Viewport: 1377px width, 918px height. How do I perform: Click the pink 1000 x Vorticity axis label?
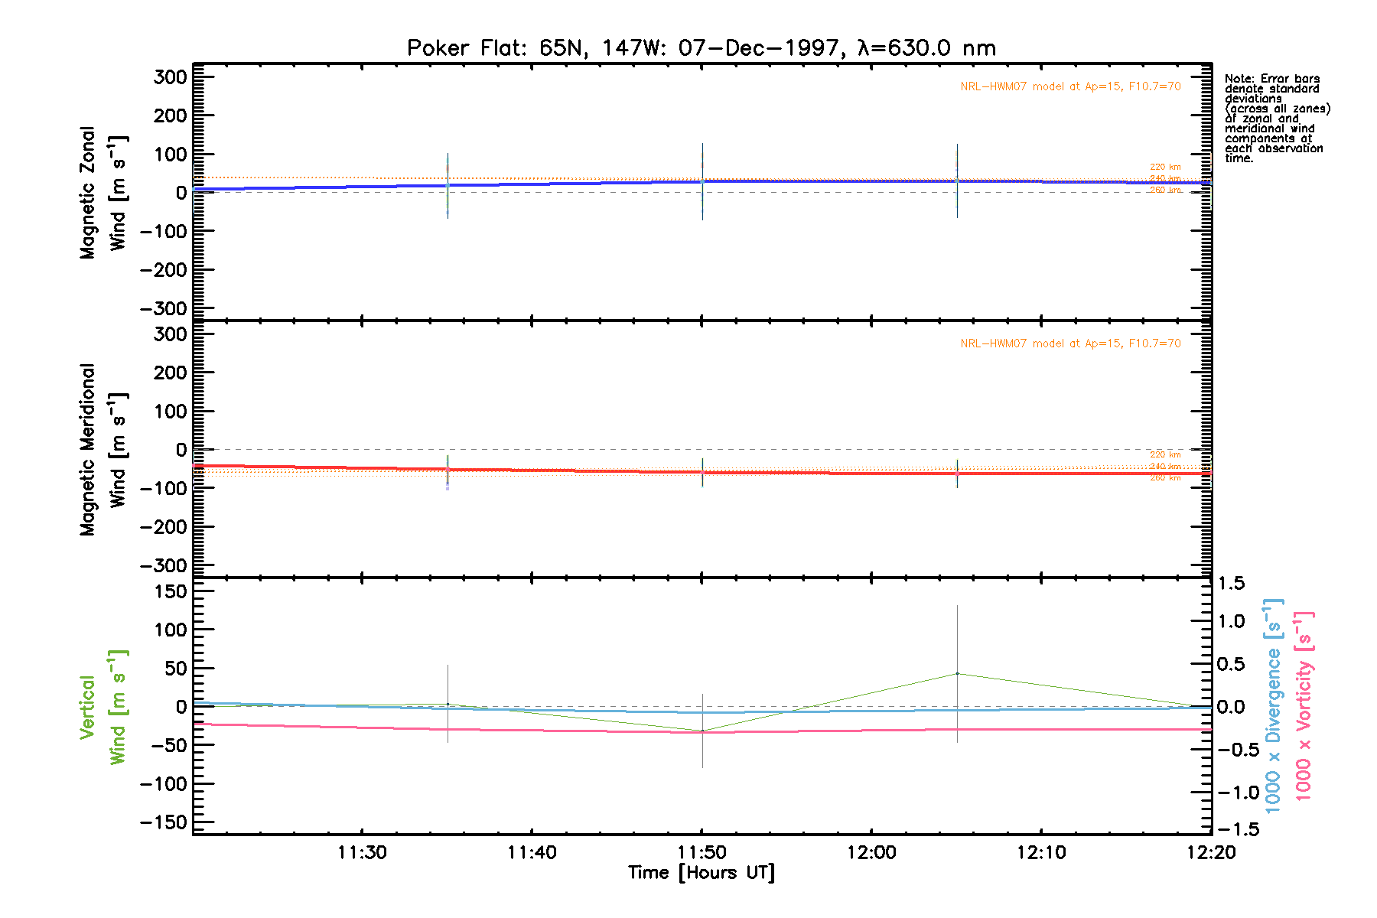point(1303,705)
